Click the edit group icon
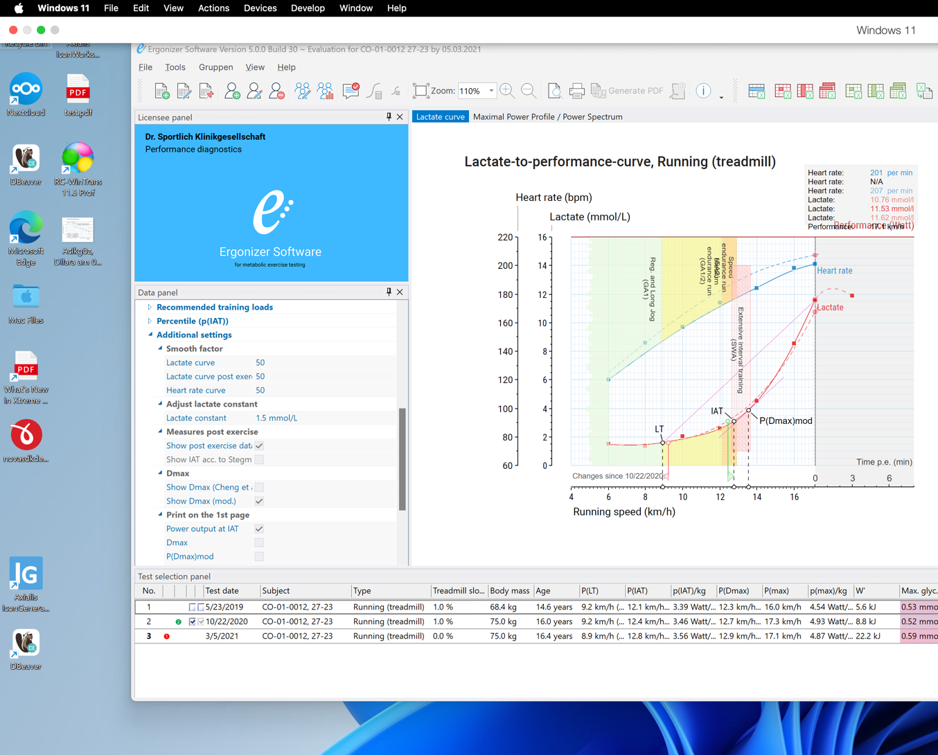This screenshot has width=938, height=755. 303,91
